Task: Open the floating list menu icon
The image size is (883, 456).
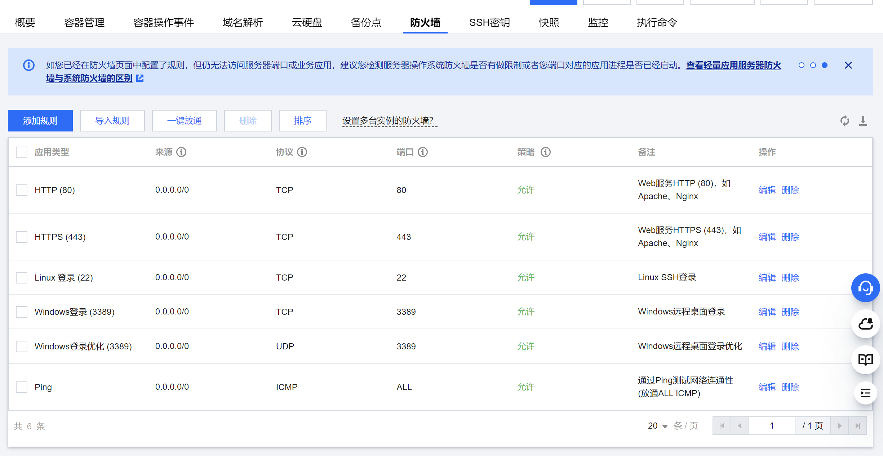Action: coord(866,393)
